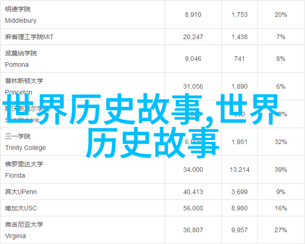305x244 pixels.
Task: Click the 9,046 value
Action: pyautogui.click(x=193, y=59)
